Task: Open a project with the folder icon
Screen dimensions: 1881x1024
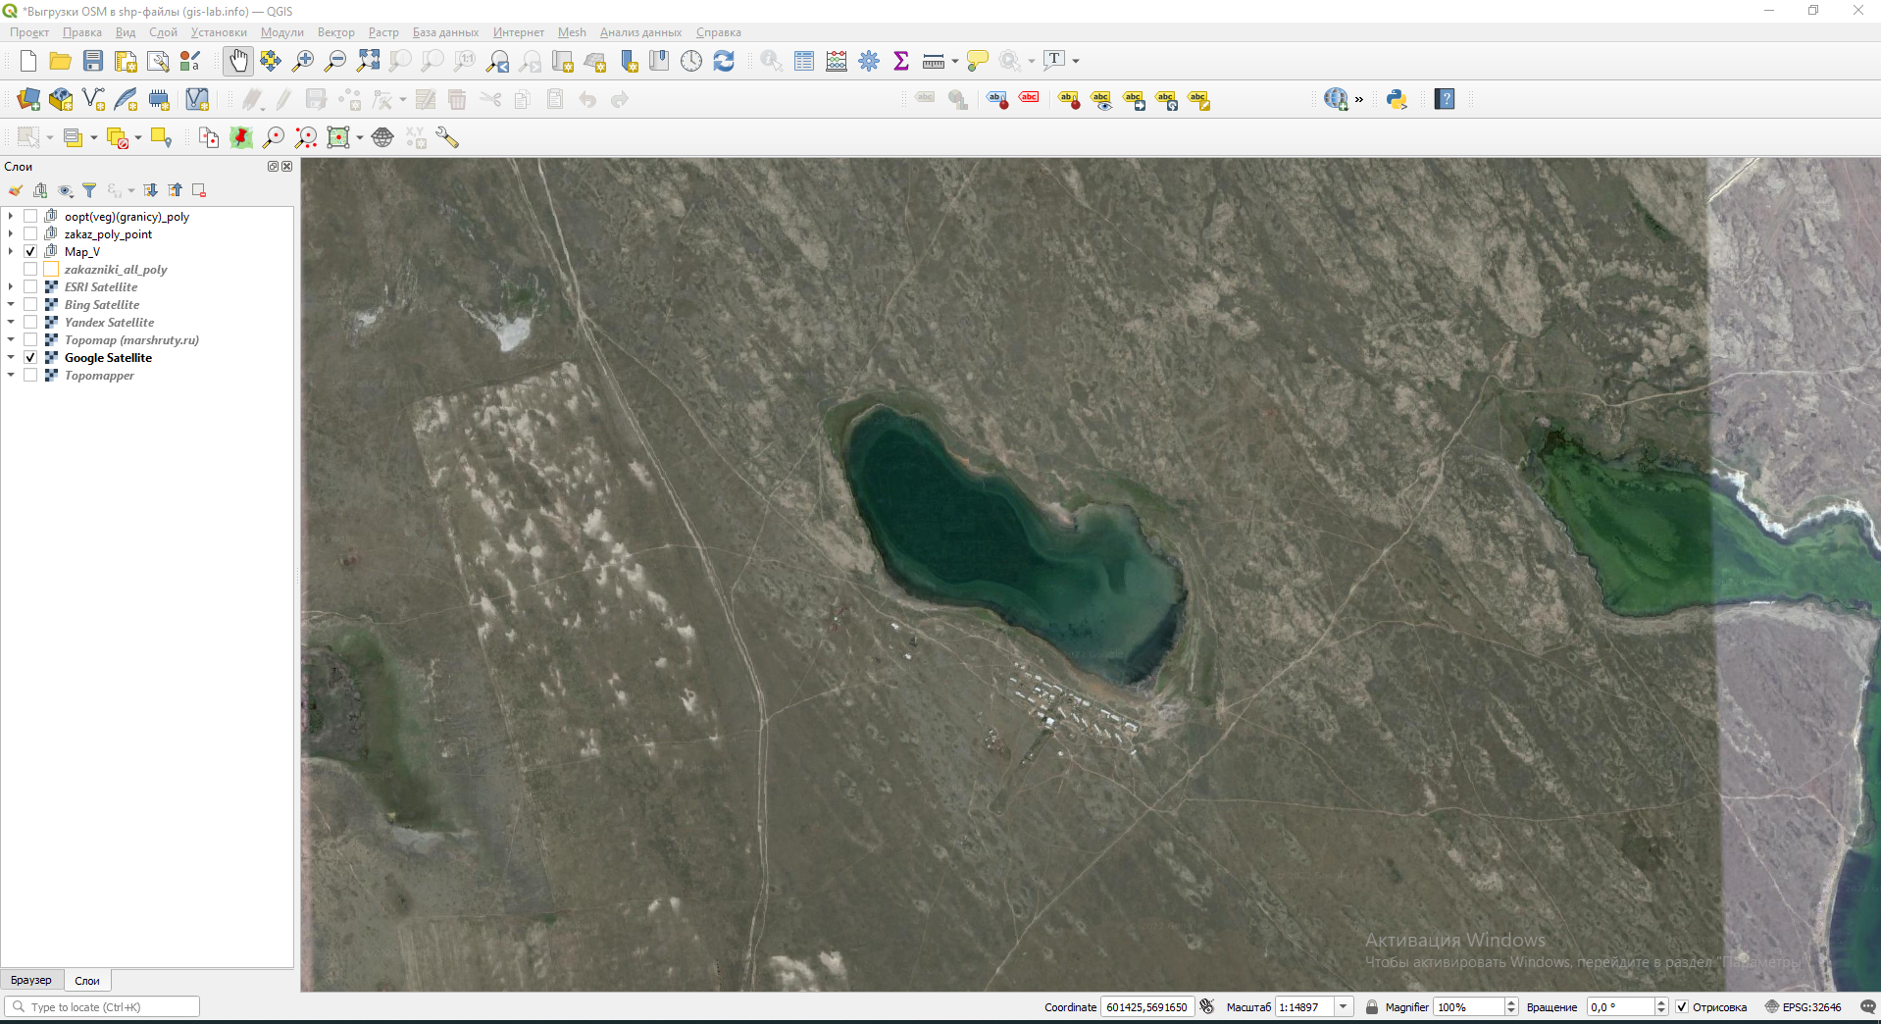Action: (x=61, y=61)
